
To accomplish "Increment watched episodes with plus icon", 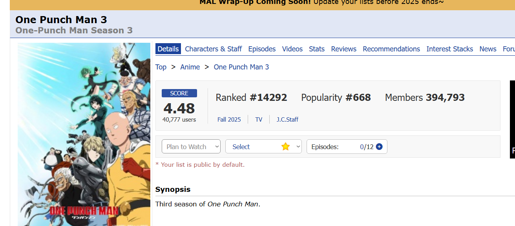I will (x=379, y=147).
